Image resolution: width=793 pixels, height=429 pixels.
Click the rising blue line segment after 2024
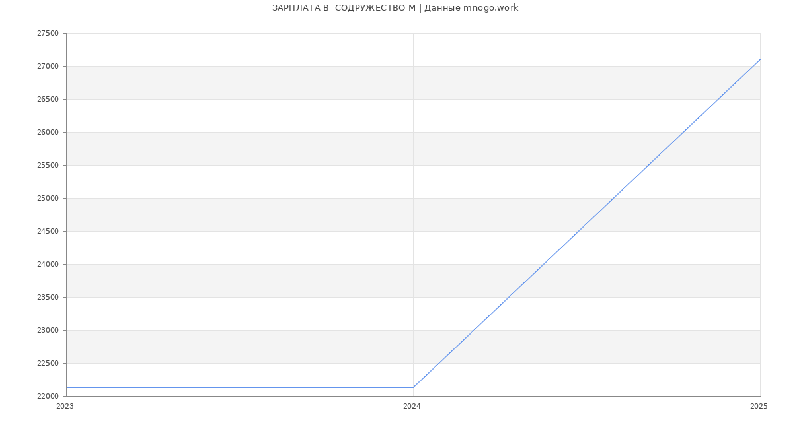click(587, 223)
